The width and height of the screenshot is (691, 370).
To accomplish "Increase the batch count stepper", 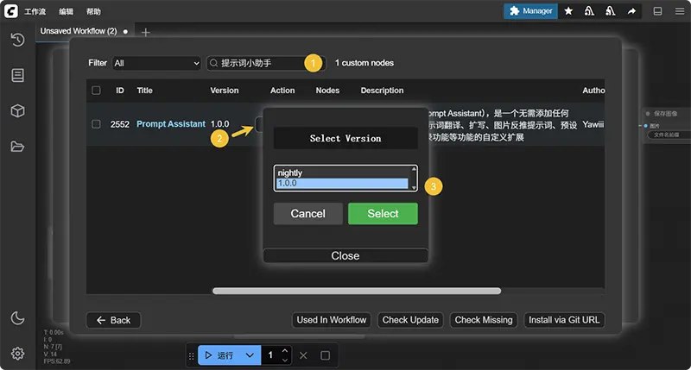I will [285, 351].
